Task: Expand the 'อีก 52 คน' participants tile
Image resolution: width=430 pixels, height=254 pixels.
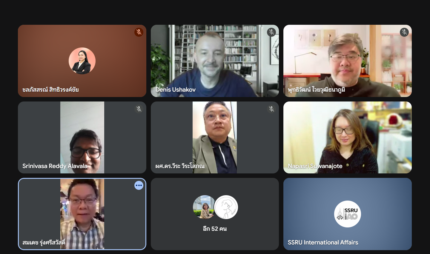Action: coord(215,214)
